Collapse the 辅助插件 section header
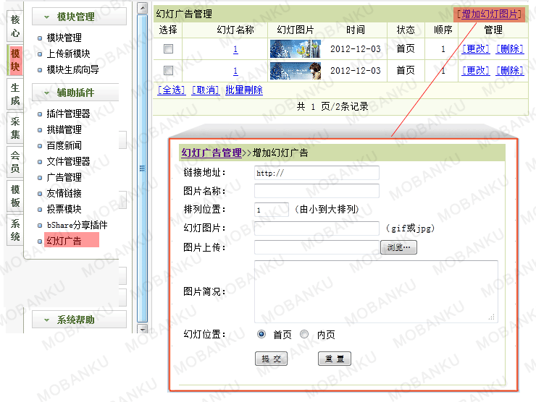536x402 pixels. pyautogui.click(x=75, y=93)
